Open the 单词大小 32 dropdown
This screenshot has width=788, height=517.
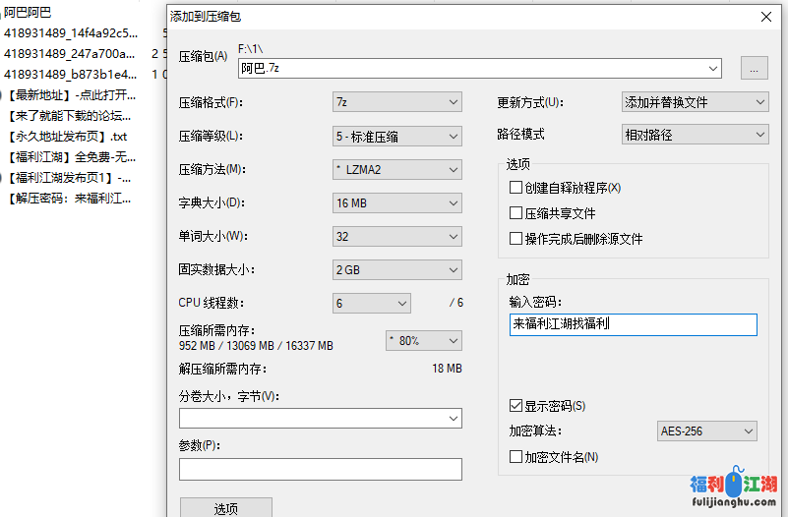point(396,237)
